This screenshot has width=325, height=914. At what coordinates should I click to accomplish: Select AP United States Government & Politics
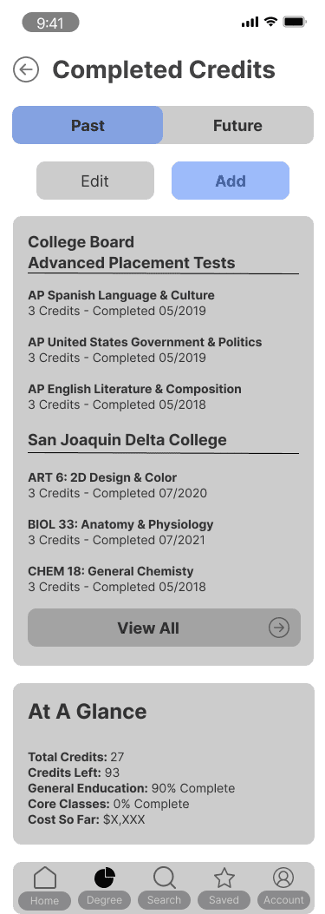coord(145,350)
